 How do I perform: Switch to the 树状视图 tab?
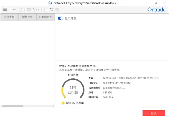[27, 17]
